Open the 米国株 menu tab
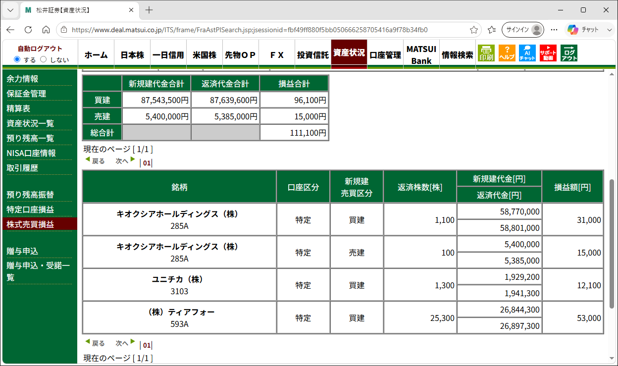Image resolution: width=618 pixels, height=366 pixels. [x=205, y=55]
